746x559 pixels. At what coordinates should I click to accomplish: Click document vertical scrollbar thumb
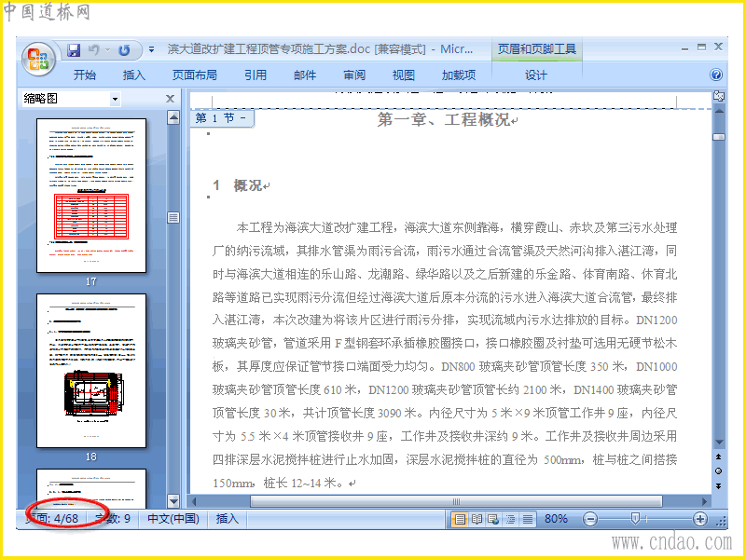[719, 137]
